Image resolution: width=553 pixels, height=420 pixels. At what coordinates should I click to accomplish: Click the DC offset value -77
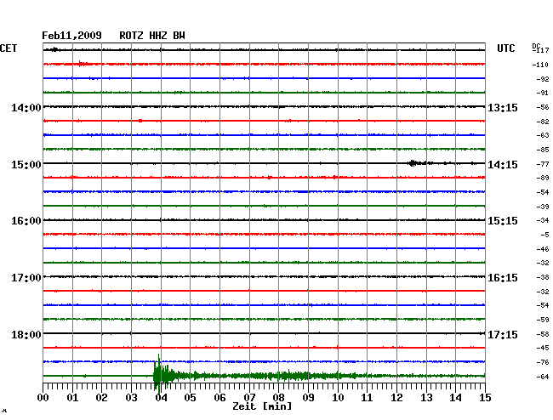[x=543, y=164]
